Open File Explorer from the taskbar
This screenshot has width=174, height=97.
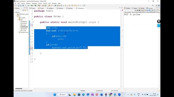[x=74, y=95]
